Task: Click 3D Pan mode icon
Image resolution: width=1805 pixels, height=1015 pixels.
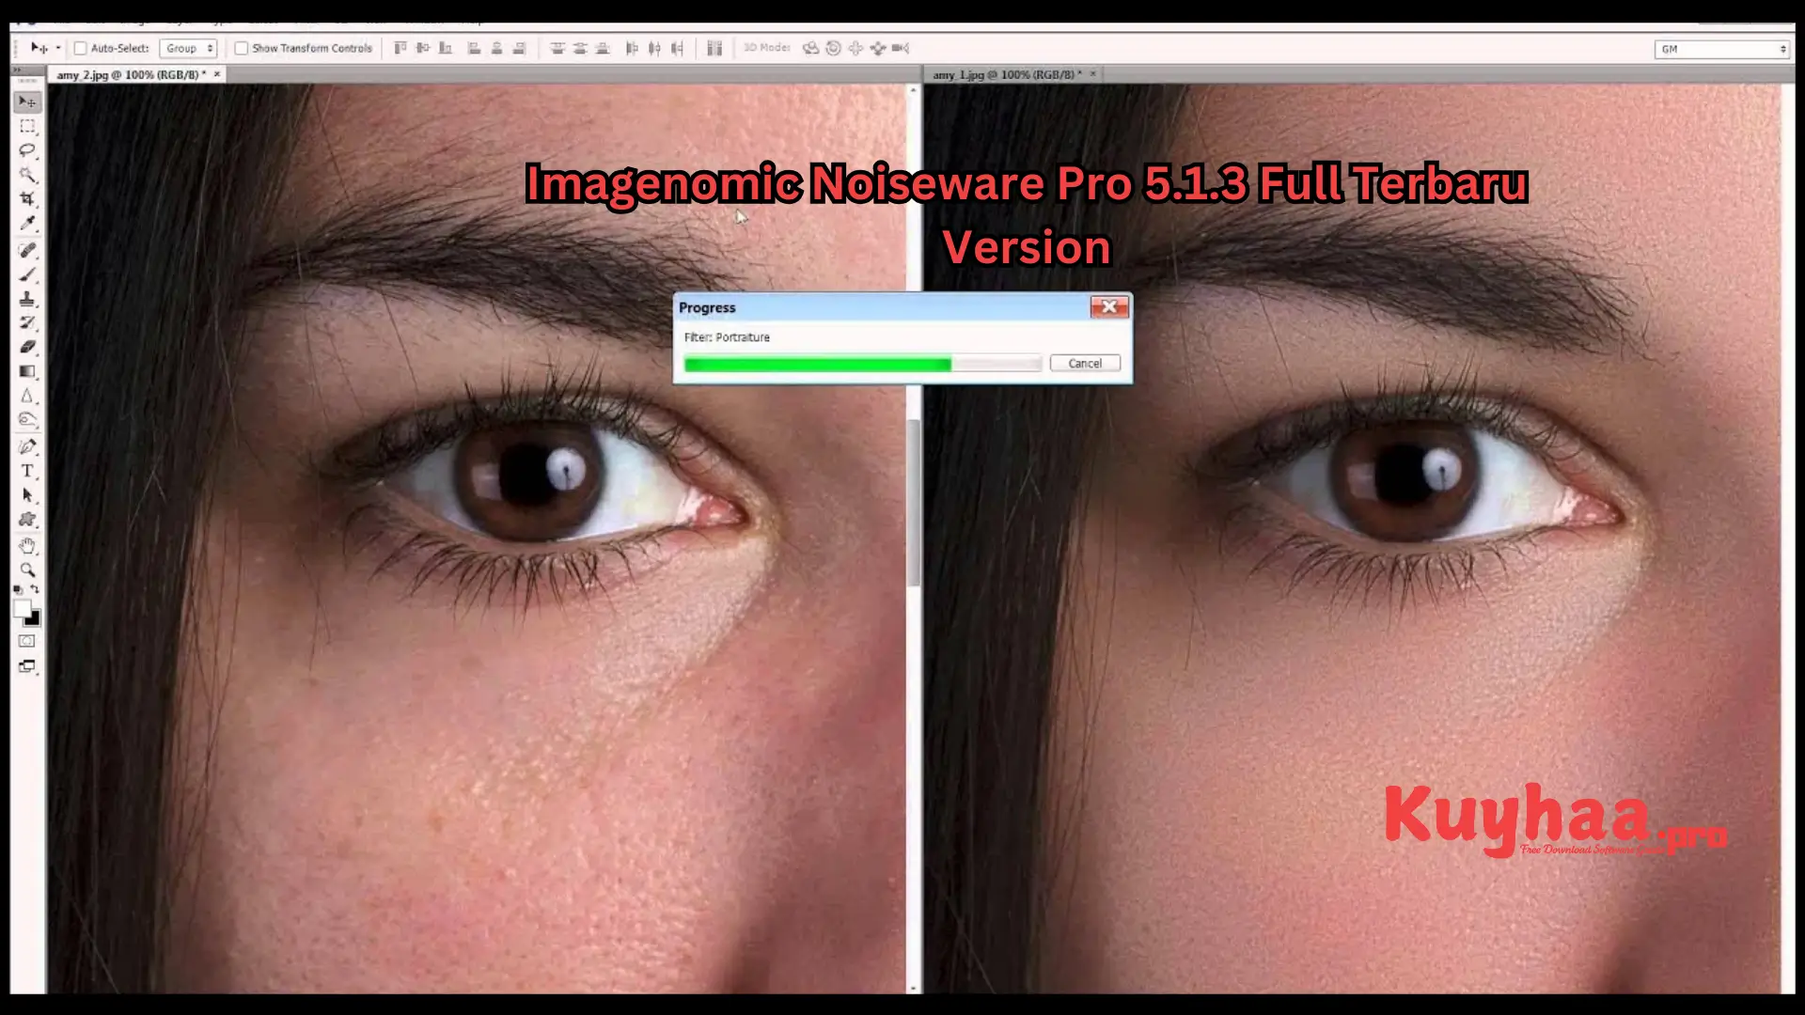Action: click(x=855, y=48)
